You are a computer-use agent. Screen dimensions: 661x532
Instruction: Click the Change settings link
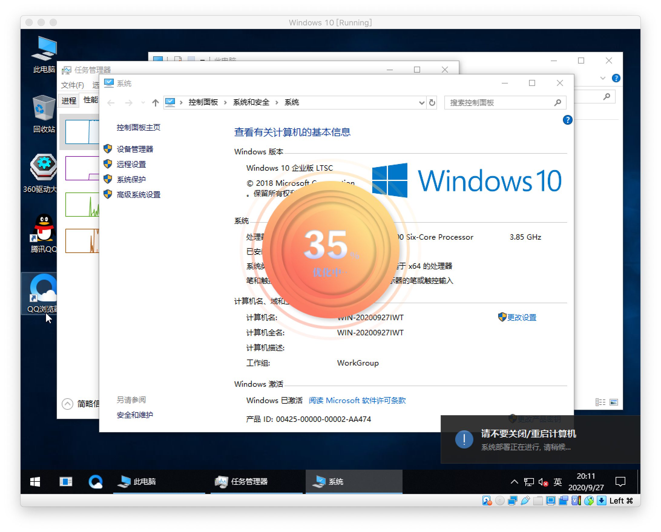521,317
